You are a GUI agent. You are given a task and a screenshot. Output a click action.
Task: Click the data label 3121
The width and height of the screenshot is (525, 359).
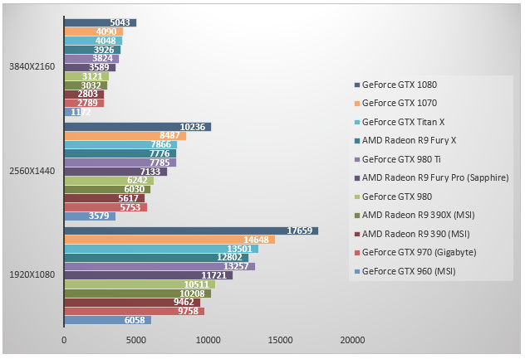(92, 76)
